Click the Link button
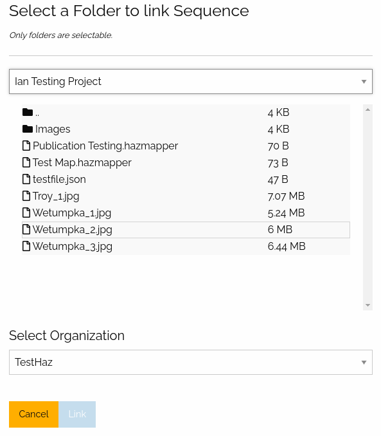This screenshot has height=436, width=381. (77, 414)
